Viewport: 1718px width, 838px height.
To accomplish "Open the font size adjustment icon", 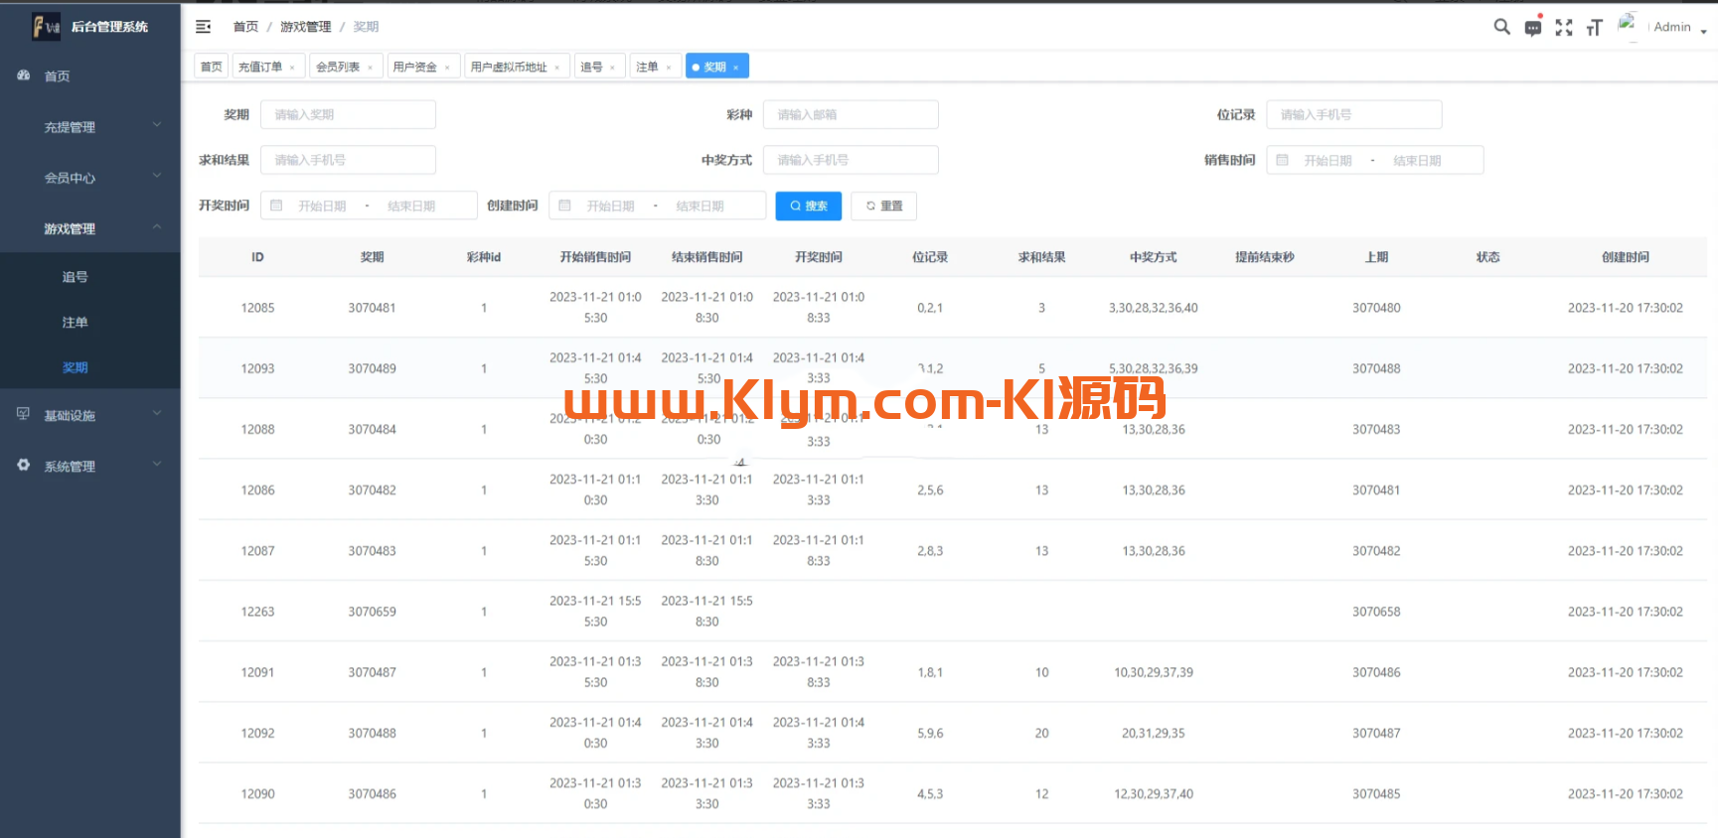I will 1595,28.
